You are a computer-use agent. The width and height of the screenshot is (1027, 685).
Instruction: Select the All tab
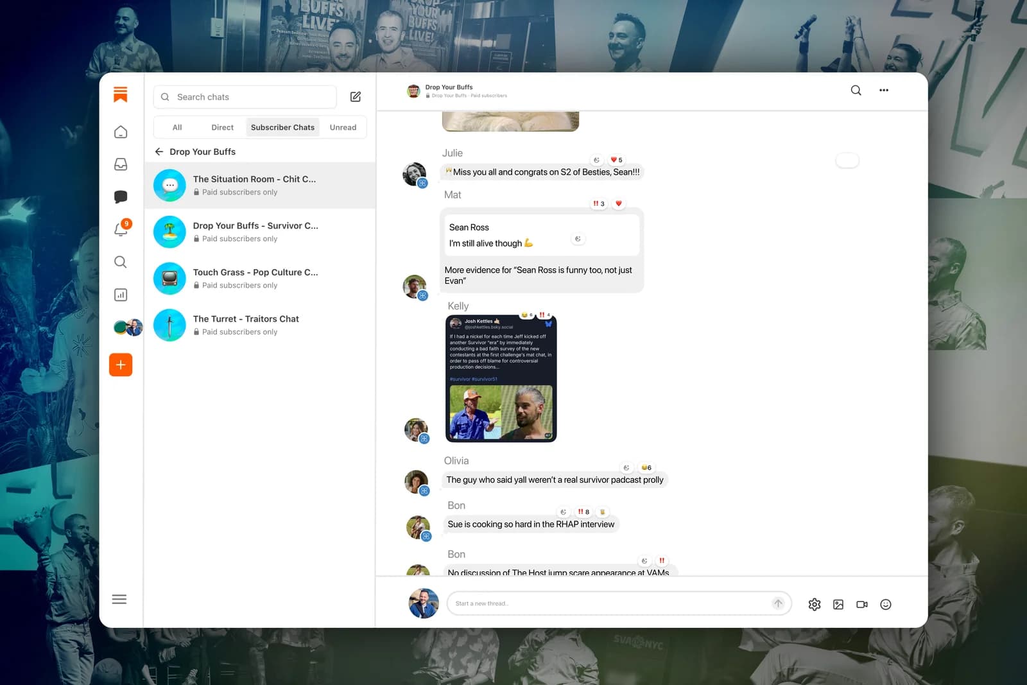point(177,127)
